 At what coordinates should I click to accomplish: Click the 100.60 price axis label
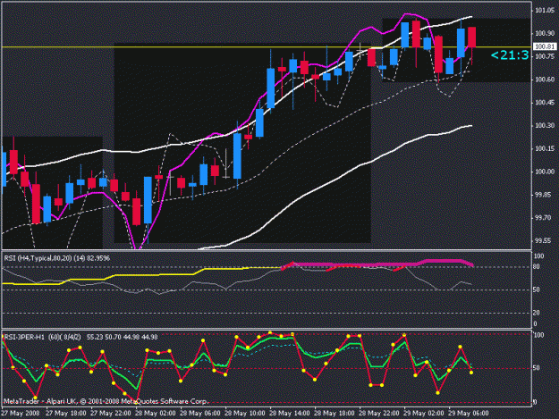[x=545, y=80]
